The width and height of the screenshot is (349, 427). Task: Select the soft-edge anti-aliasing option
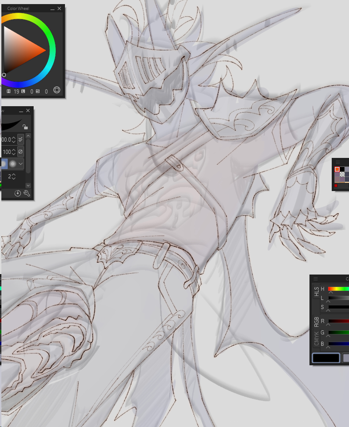coord(13,164)
